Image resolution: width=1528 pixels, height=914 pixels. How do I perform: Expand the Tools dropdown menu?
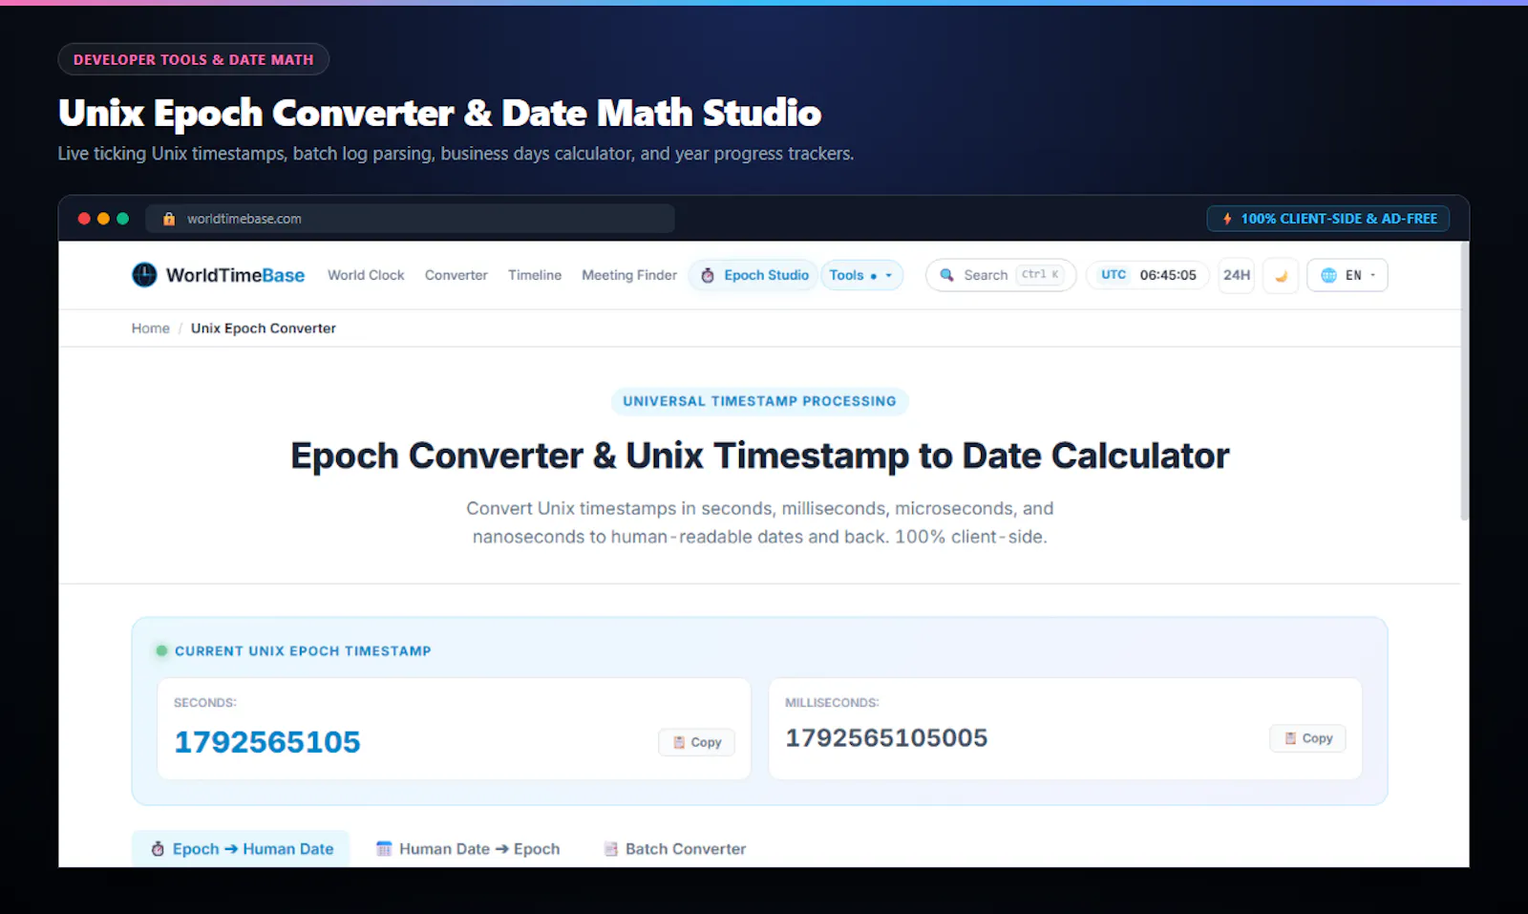pos(861,275)
